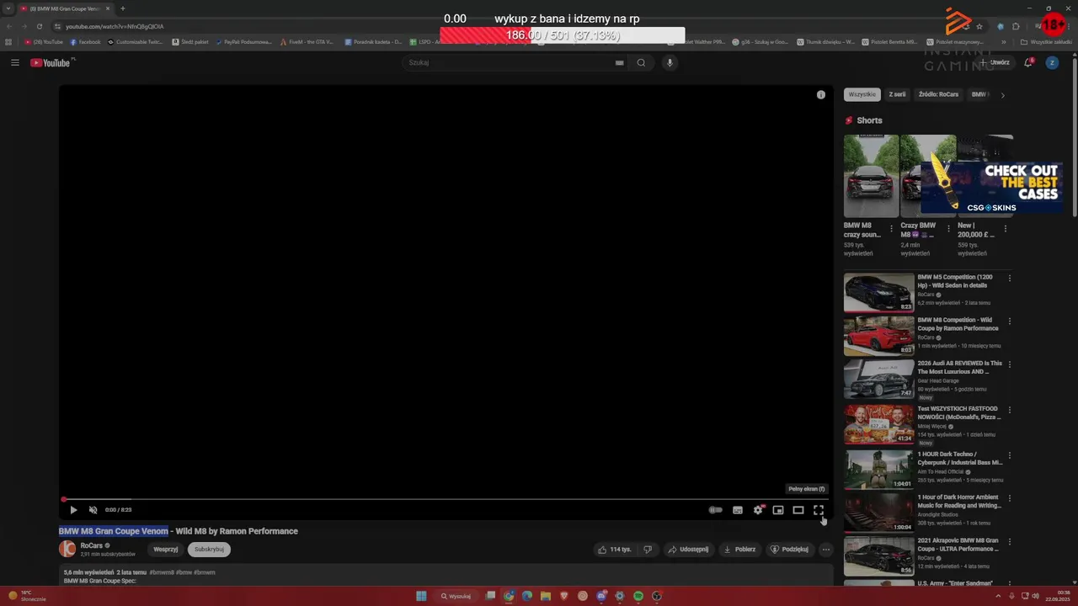The width and height of the screenshot is (1078, 606).
Task: Open menu for 1 Hour of Dark Horror Ambient
Action: coord(1009,498)
